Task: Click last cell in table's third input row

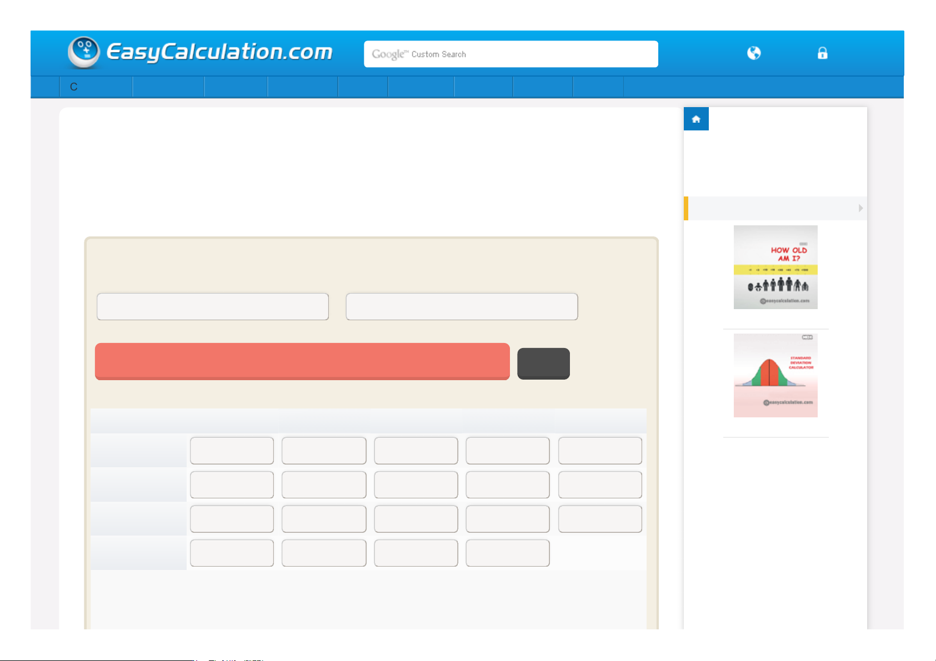Action: coord(600,519)
